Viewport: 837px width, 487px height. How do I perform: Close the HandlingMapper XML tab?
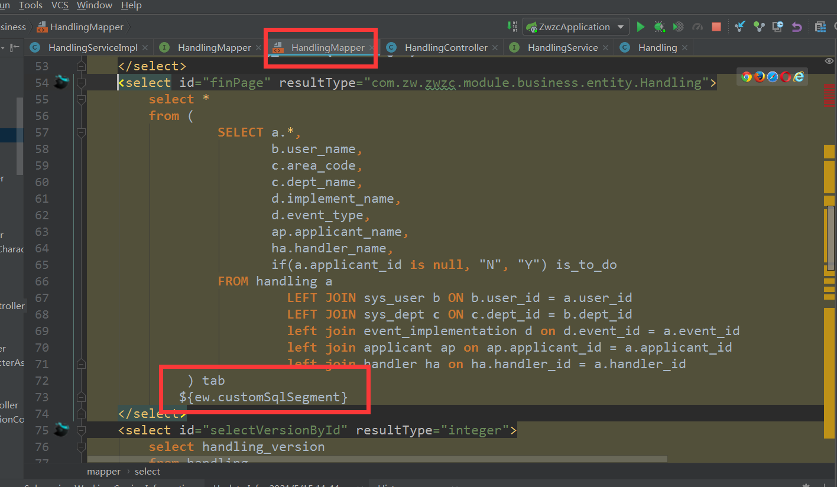[372, 47]
